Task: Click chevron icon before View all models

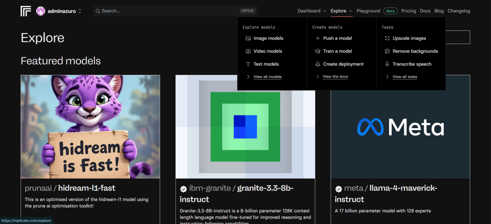Action: [248, 77]
